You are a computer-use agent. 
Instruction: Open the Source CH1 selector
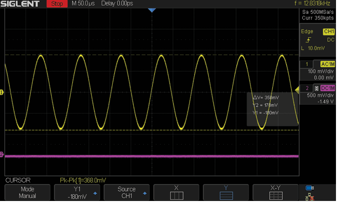127,192
